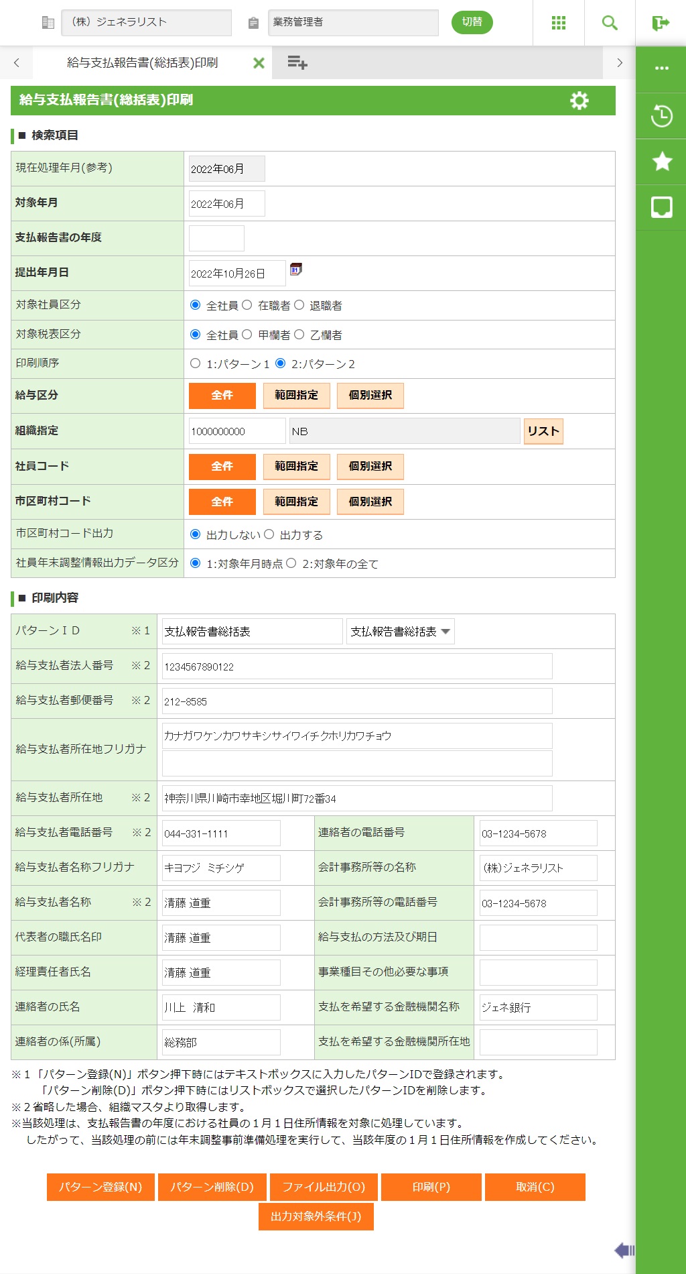Viewport: 686px width, 1274px height.
Task: Open calendar picker beside 提出年月日
Action: click(295, 270)
